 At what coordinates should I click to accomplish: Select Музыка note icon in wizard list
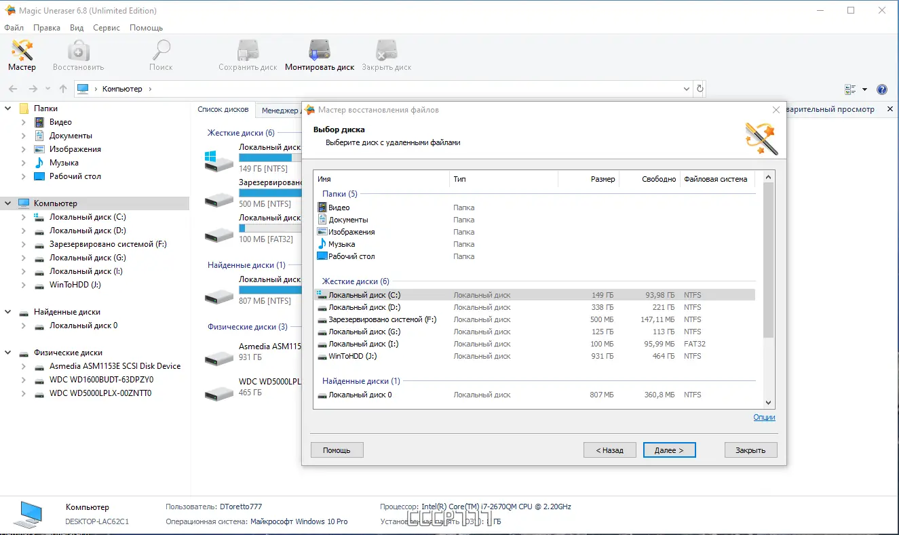click(x=322, y=244)
